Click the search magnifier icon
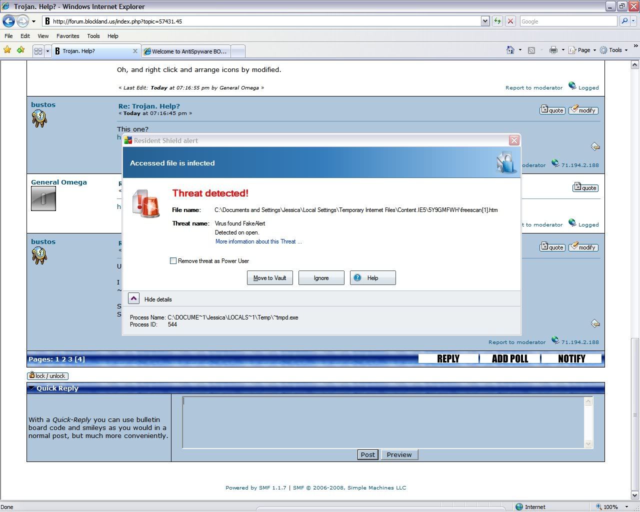Viewport: 640px width, 512px height. pyautogui.click(x=624, y=21)
